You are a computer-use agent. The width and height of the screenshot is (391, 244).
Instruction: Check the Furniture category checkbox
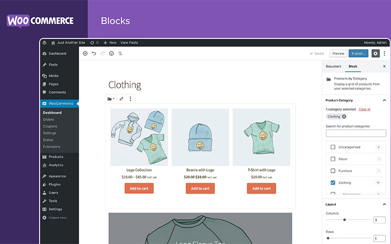point(333,171)
